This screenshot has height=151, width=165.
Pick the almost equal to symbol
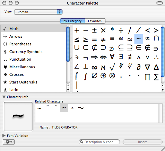[130, 39]
